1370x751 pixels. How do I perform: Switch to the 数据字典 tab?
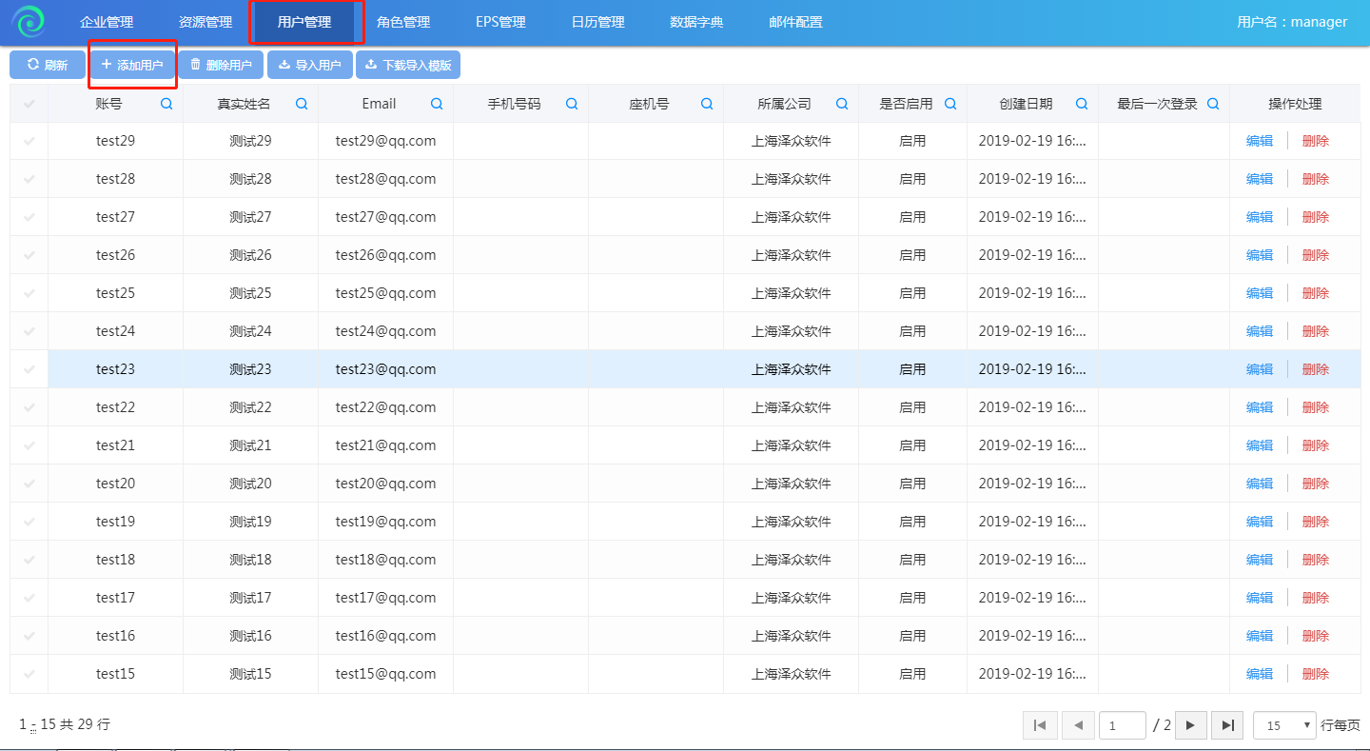[x=696, y=22]
